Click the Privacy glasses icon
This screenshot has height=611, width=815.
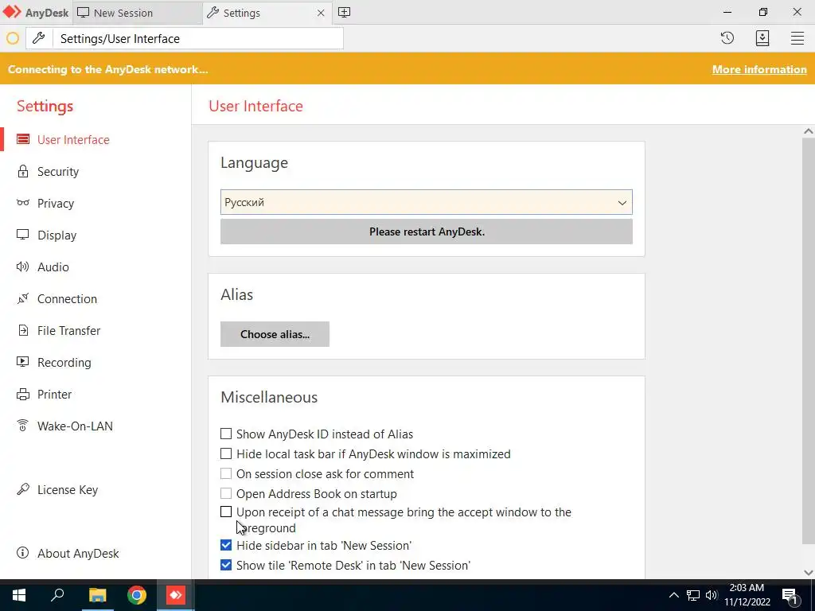(x=23, y=203)
